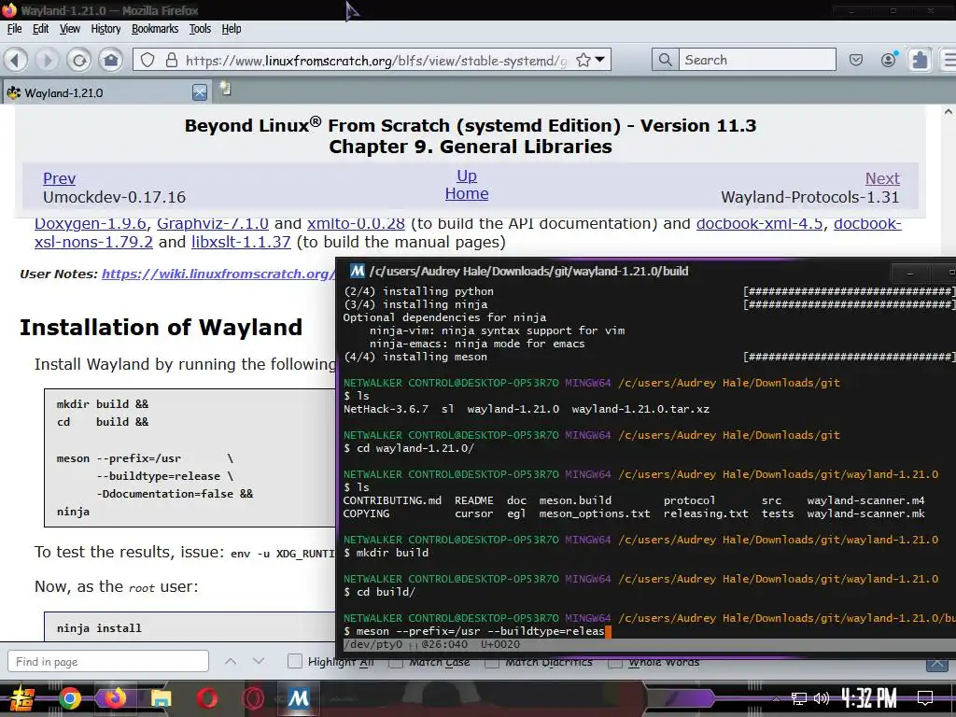The width and height of the screenshot is (956, 717).
Task: Open the Bookmarks menu
Action: [155, 29]
